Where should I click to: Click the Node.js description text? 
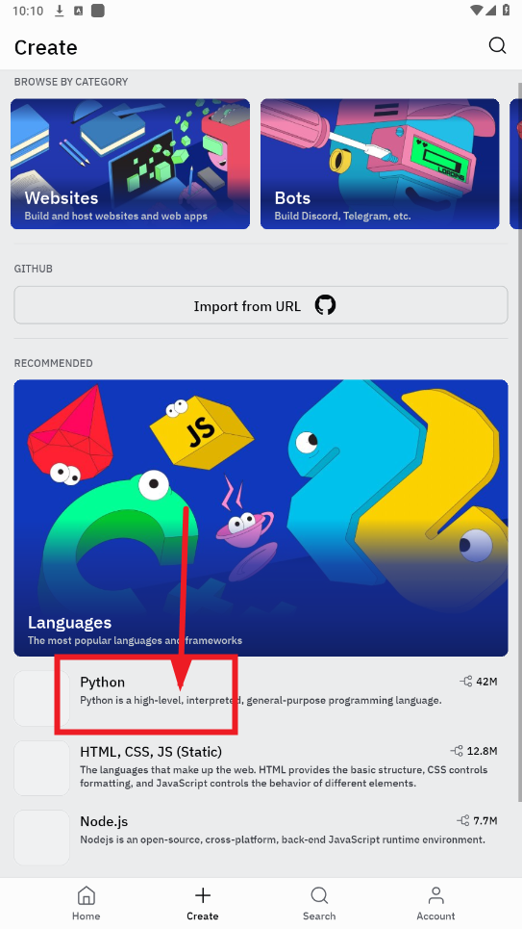[283, 839]
